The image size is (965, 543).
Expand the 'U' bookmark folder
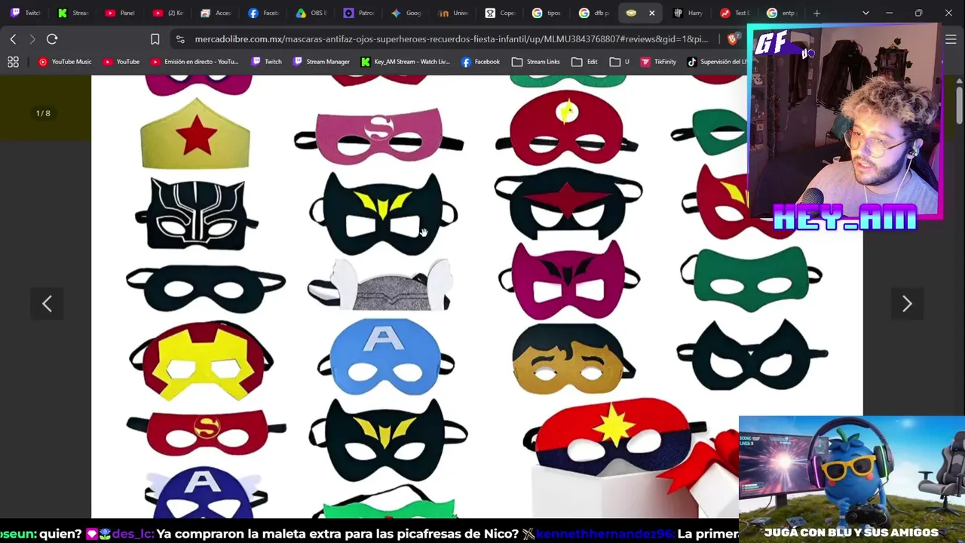point(620,62)
